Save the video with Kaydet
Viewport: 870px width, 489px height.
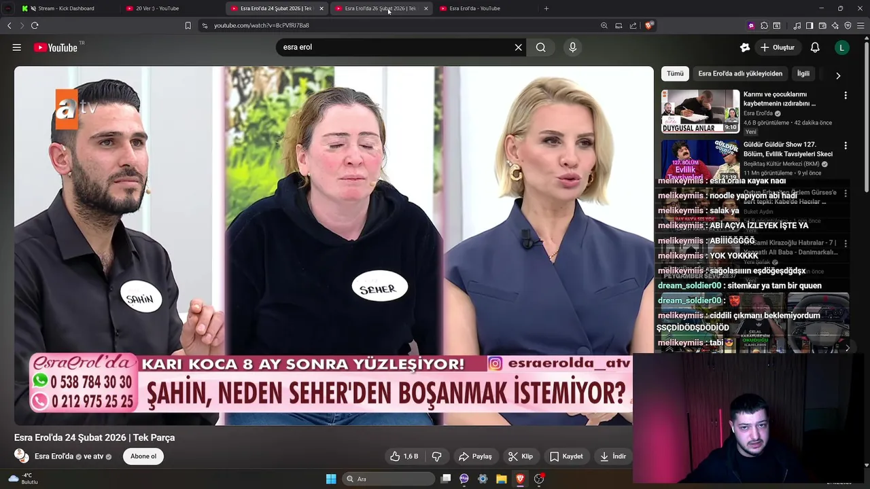tap(566, 456)
